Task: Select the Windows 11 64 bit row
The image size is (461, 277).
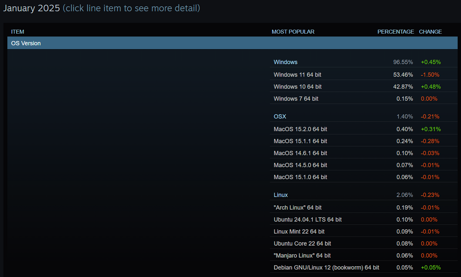Action: pyautogui.click(x=297, y=75)
